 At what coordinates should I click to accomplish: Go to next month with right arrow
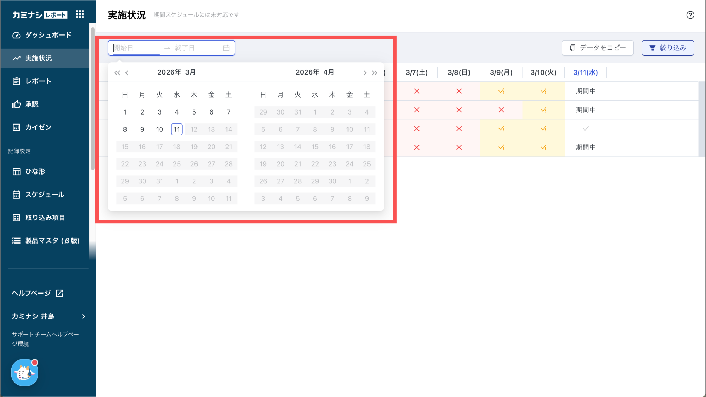coord(365,73)
